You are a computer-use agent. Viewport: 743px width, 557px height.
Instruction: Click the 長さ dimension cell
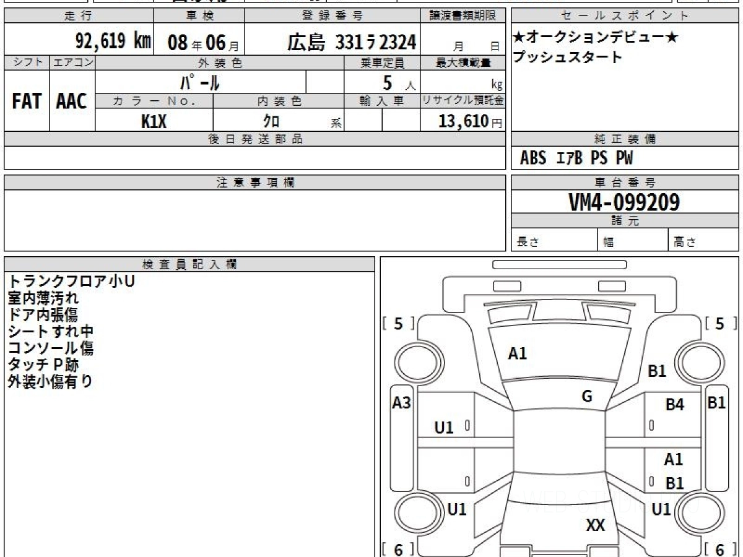click(555, 241)
